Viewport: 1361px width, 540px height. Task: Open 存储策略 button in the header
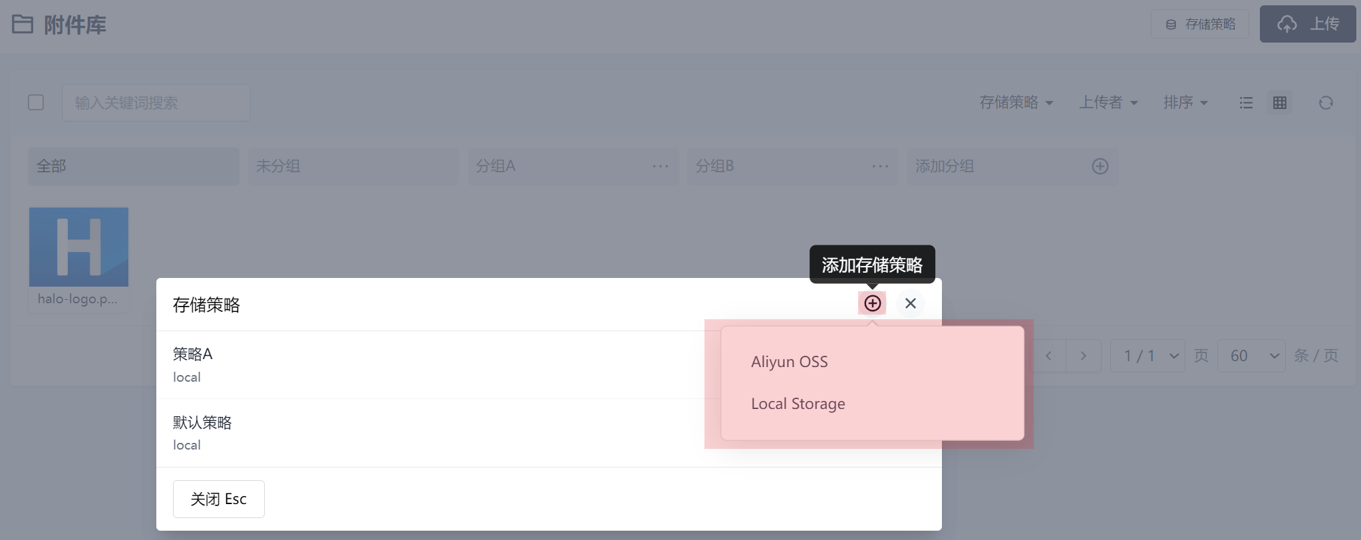click(1200, 24)
